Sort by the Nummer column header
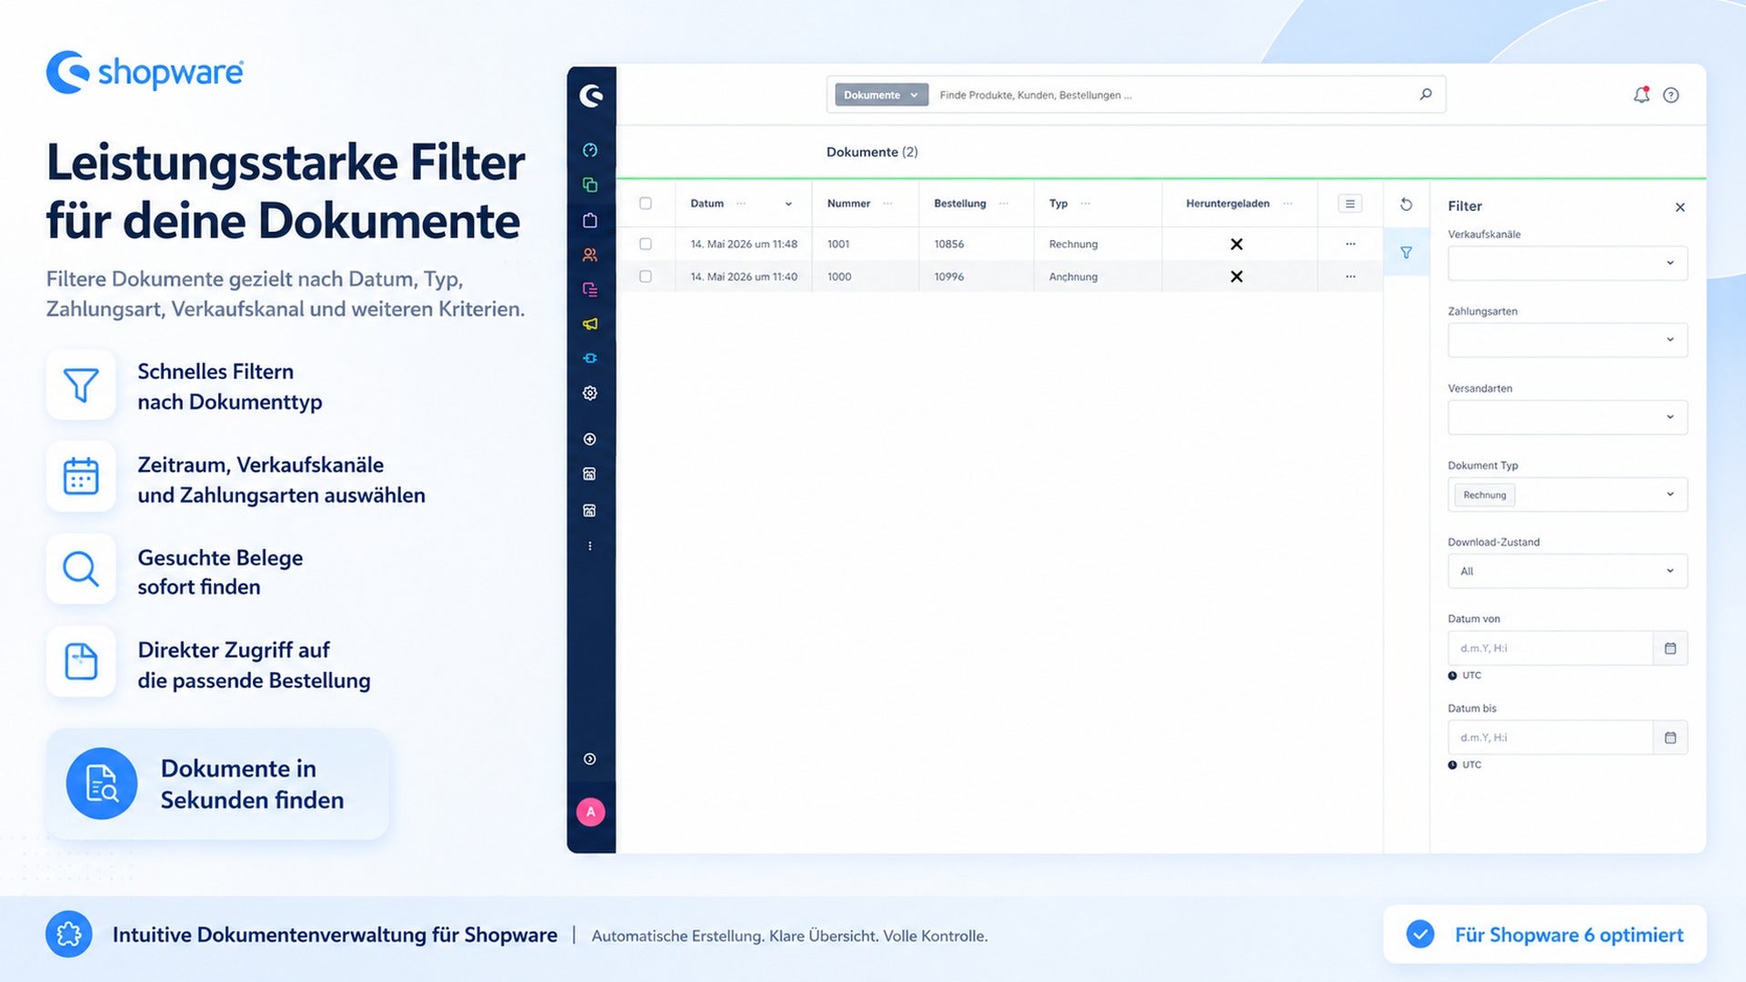The height and width of the screenshot is (982, 1746). point(848,204)
